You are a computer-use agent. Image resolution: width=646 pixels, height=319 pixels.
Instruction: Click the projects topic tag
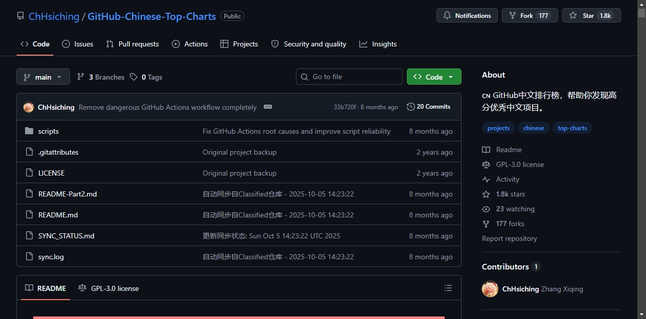(x=498, y=128)
